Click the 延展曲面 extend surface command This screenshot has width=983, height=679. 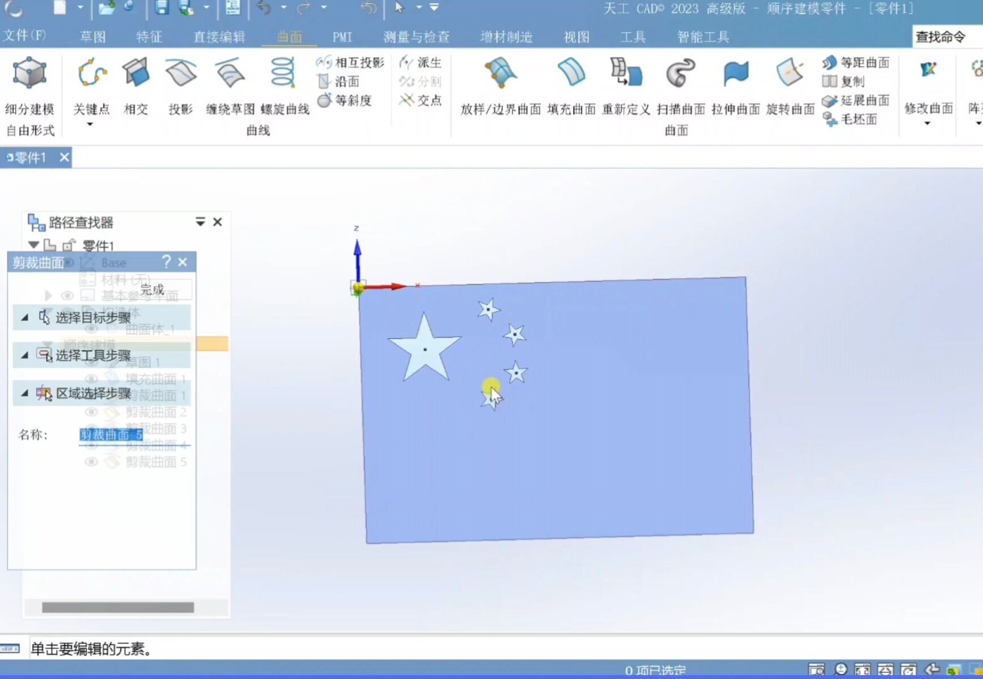click(856, 100)
